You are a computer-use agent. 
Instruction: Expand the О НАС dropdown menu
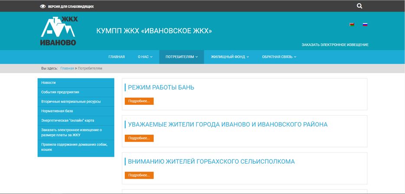[145, 57]
